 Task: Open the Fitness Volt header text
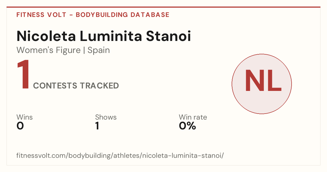click(x=41, y=15)
